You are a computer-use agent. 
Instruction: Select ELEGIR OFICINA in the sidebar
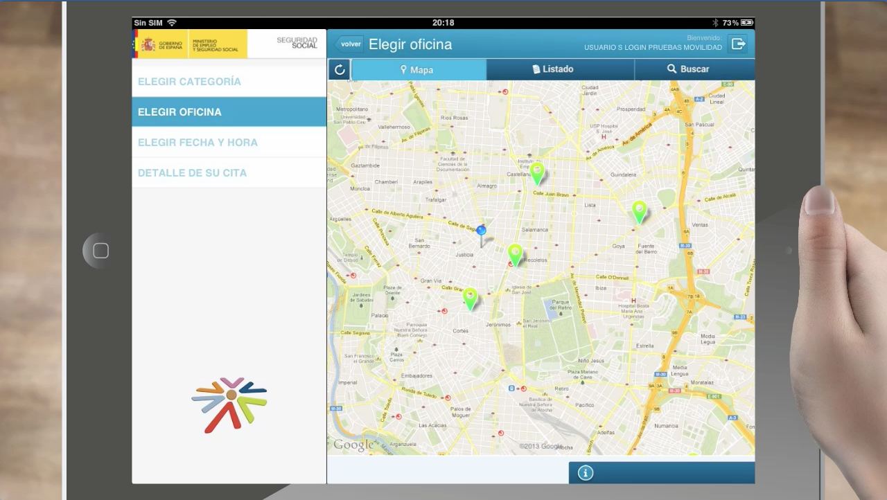[229, 112]
